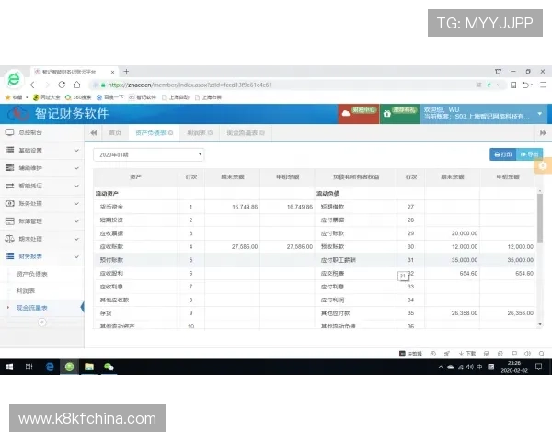
Task: Switch to the 首页 tab
Action: [115, 133]
